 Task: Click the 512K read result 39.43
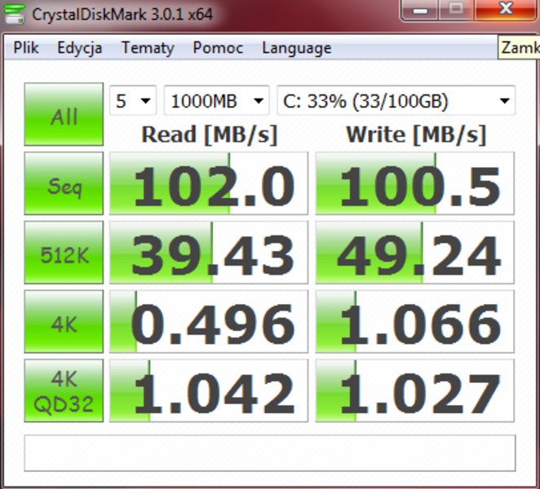(209, 253)
